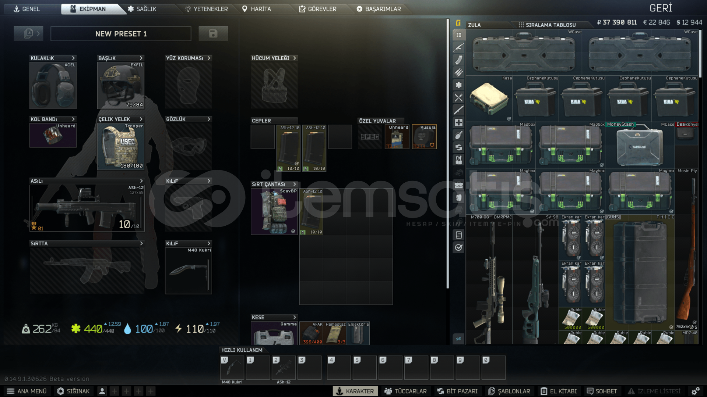Image resolution: width=707 pixels, height=397 pixels.
Task: Select the Kasa safe item in stash
Action: 489,99
